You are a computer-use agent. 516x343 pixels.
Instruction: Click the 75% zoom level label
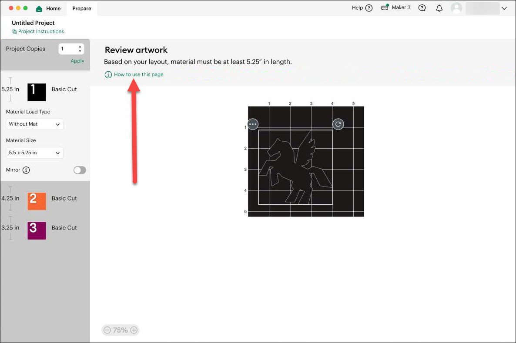tap(121, 330)
